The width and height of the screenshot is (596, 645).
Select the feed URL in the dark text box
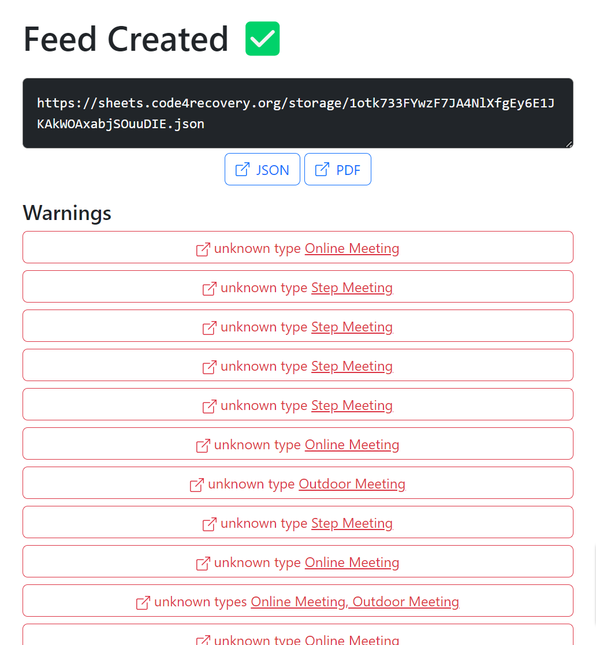pos(297,113)
